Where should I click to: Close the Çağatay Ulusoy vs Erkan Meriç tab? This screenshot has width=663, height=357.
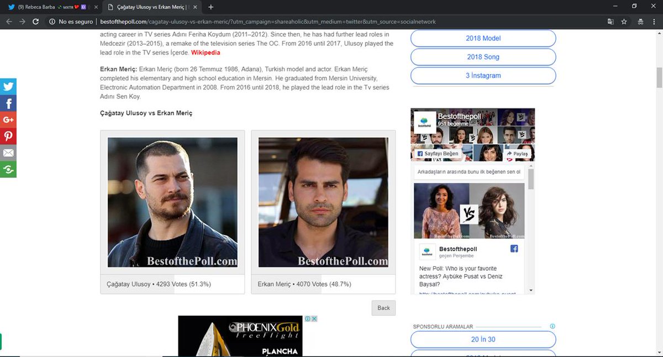(x=195, y=7)
